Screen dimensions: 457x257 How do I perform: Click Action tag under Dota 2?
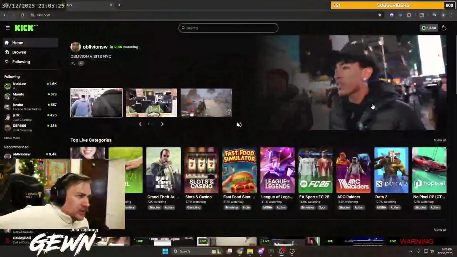[x=395, y=207]
